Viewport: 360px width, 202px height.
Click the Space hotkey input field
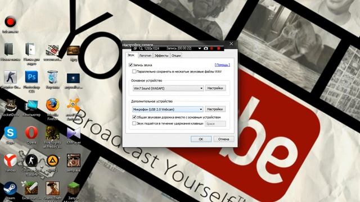215,123
